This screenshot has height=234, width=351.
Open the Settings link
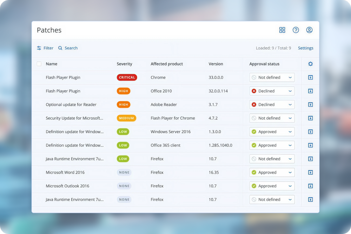(305, 48)
